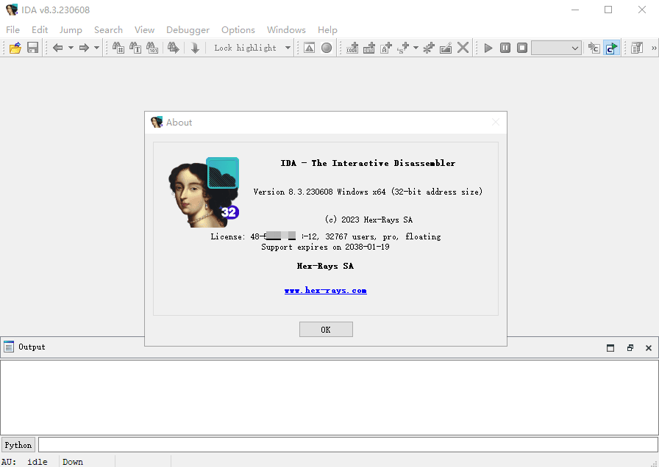Click the Python button beside command line
The width and height of the screenshot is (659, 467).
[18, 445]
